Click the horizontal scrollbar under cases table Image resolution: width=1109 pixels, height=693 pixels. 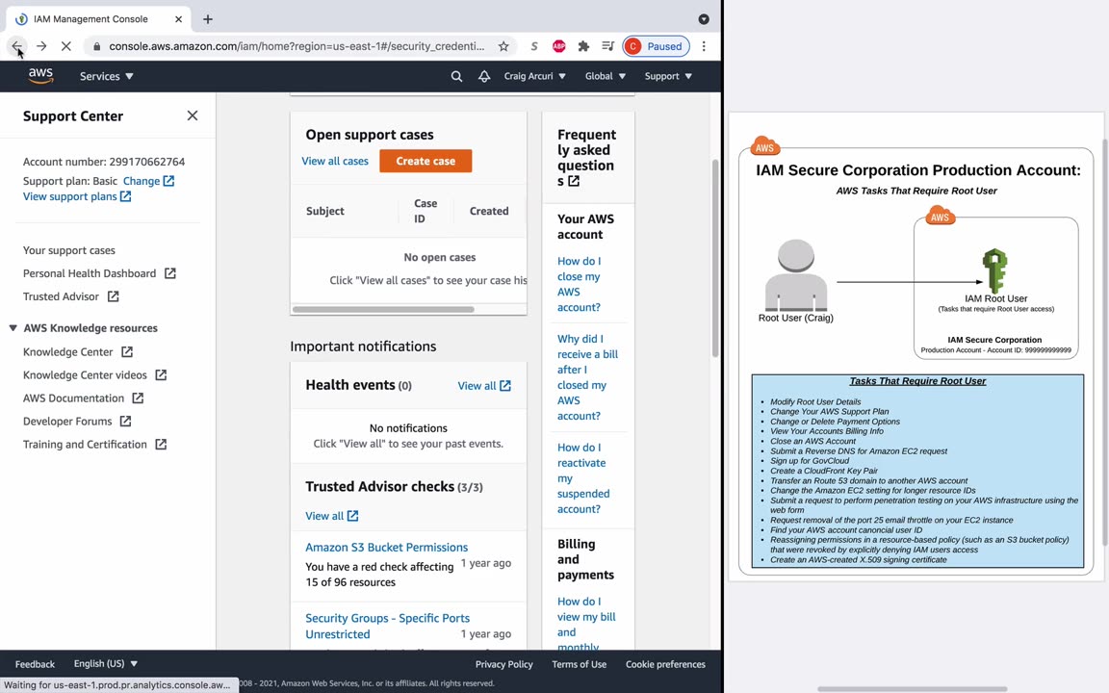383,310
